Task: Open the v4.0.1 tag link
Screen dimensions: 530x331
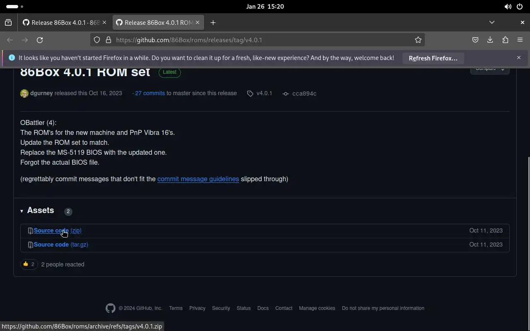Action: 260,94
